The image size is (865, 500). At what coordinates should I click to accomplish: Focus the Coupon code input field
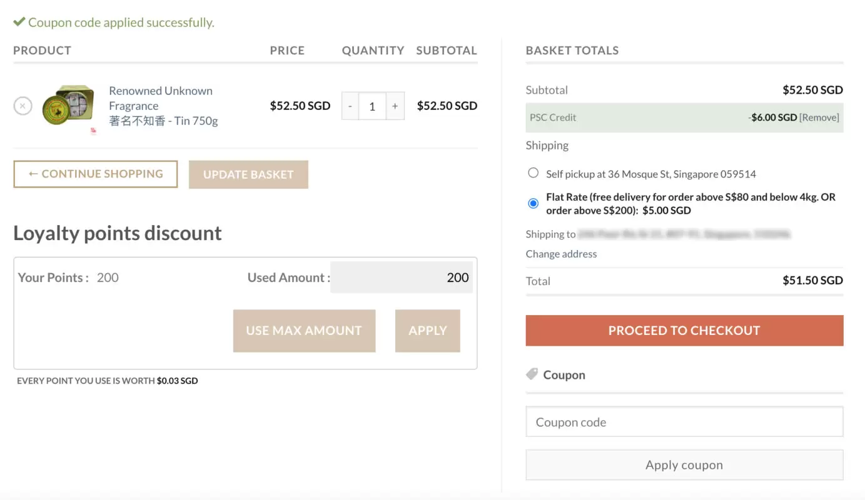point(684,422)
